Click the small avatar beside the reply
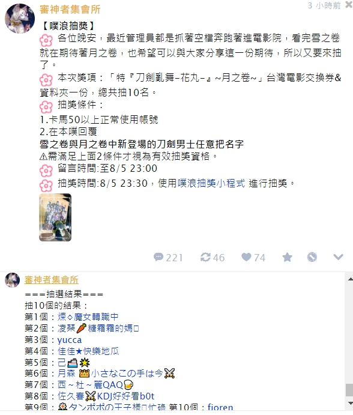The width and height of the screenshot is (353, 415). click(x=12, y=280)
